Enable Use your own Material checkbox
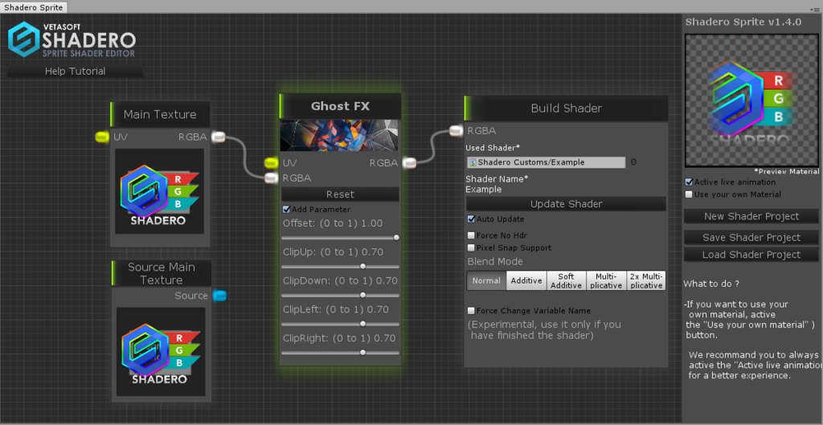The image size is (823, 425). click(x=689, y=194)
